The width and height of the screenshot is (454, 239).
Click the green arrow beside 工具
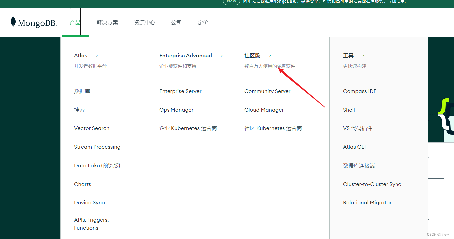point(362,56)
